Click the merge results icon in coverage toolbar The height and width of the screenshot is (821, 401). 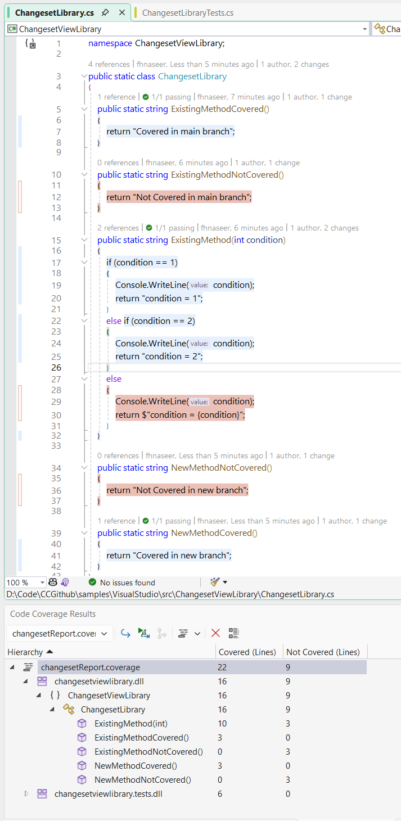162,633
